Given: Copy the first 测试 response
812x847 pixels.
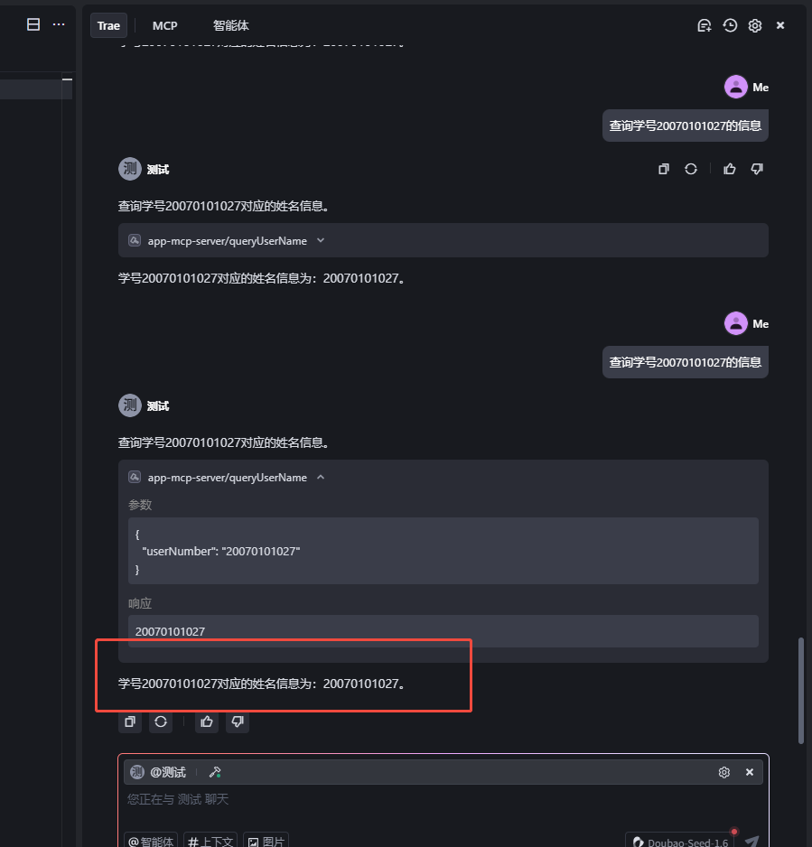Looking at the screenshot, I should [664, 169].
